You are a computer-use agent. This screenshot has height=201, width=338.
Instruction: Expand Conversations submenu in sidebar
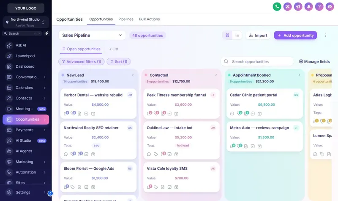coord(45,77)
